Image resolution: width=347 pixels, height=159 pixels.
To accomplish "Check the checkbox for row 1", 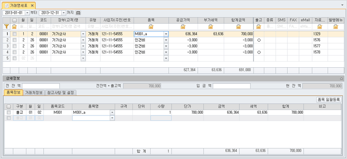I will click(15, 34).
